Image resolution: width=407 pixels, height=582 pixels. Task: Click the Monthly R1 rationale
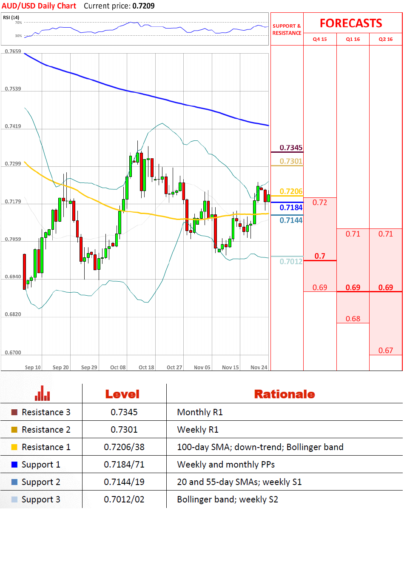pyautogui.click(x=200, y=412)
